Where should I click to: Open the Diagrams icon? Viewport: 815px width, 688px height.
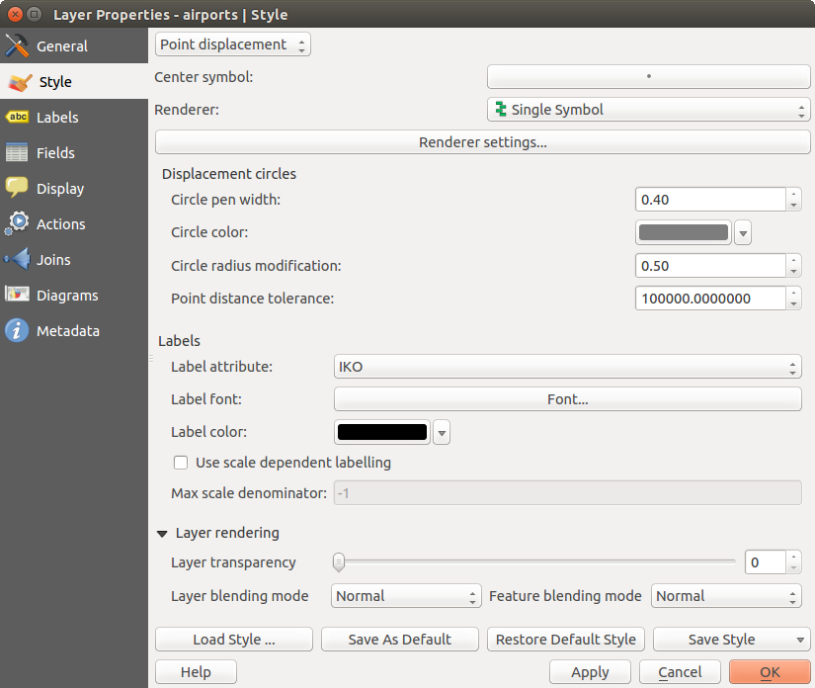tap(17, 296)
